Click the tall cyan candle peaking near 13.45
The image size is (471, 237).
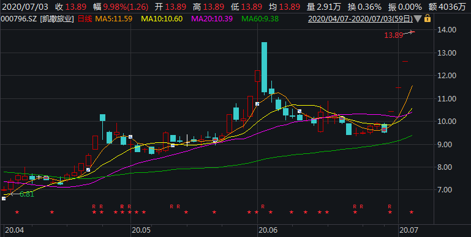click(265, 67)
